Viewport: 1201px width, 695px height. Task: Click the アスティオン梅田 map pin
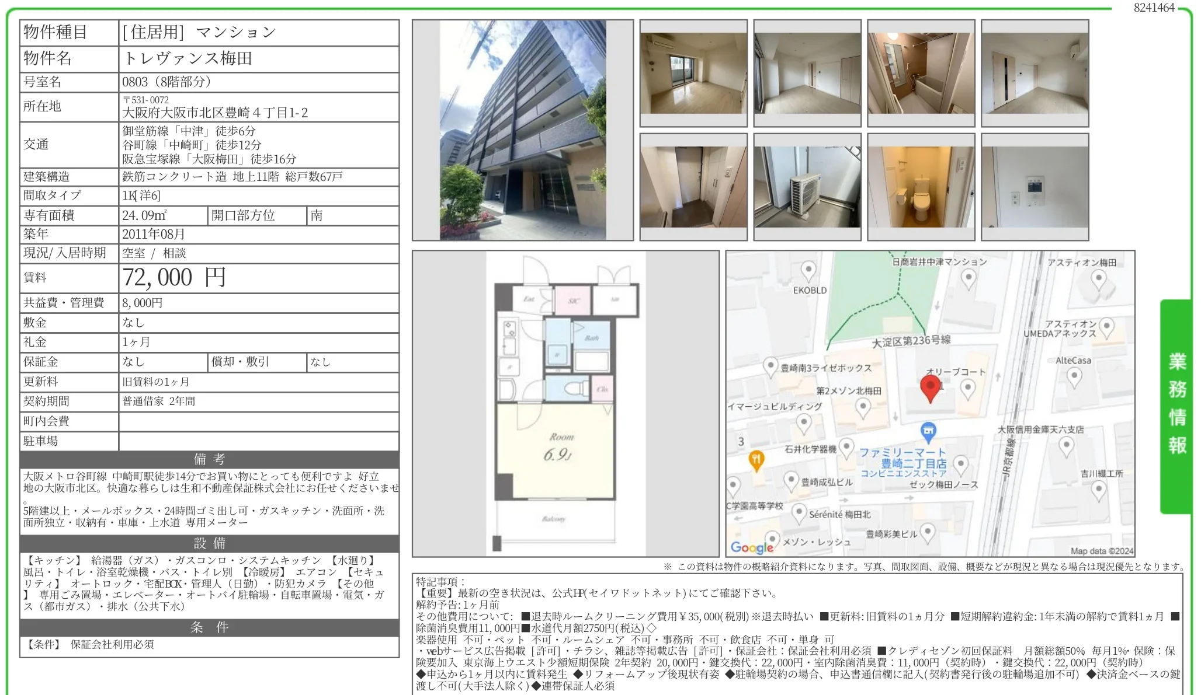1098,279
